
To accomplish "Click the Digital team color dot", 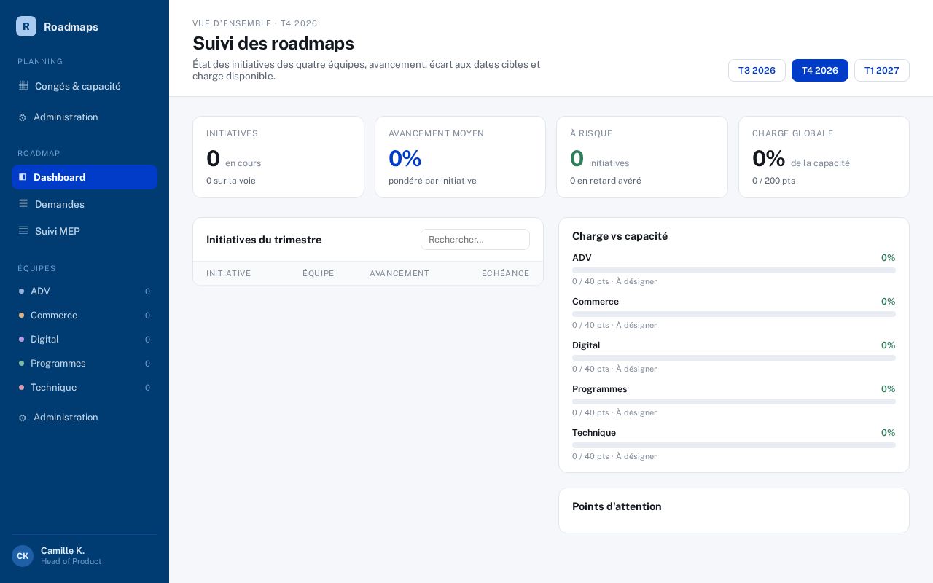I will click(22, 340).
